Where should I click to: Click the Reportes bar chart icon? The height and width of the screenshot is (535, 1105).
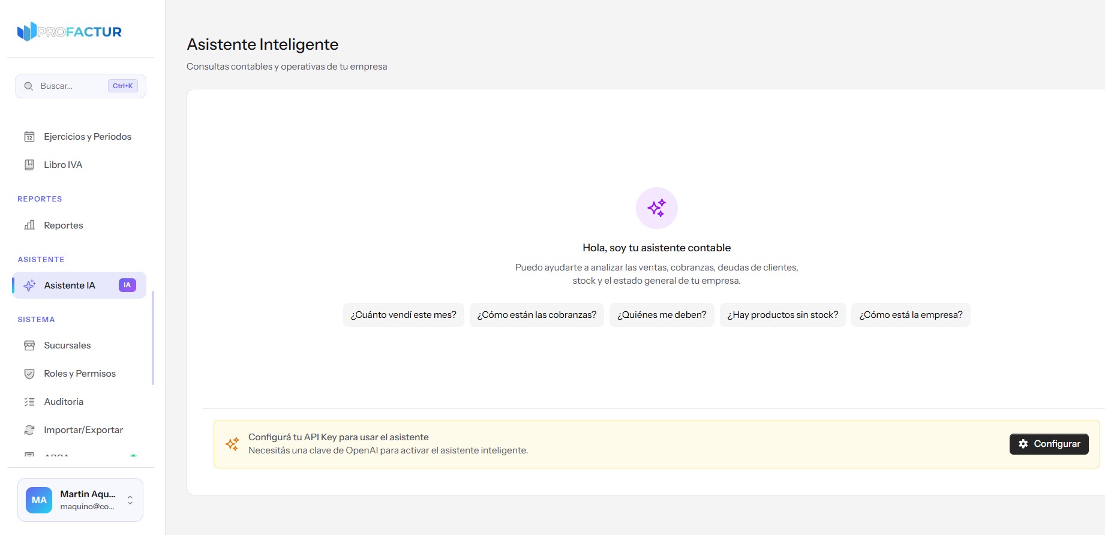coord(29,226)
